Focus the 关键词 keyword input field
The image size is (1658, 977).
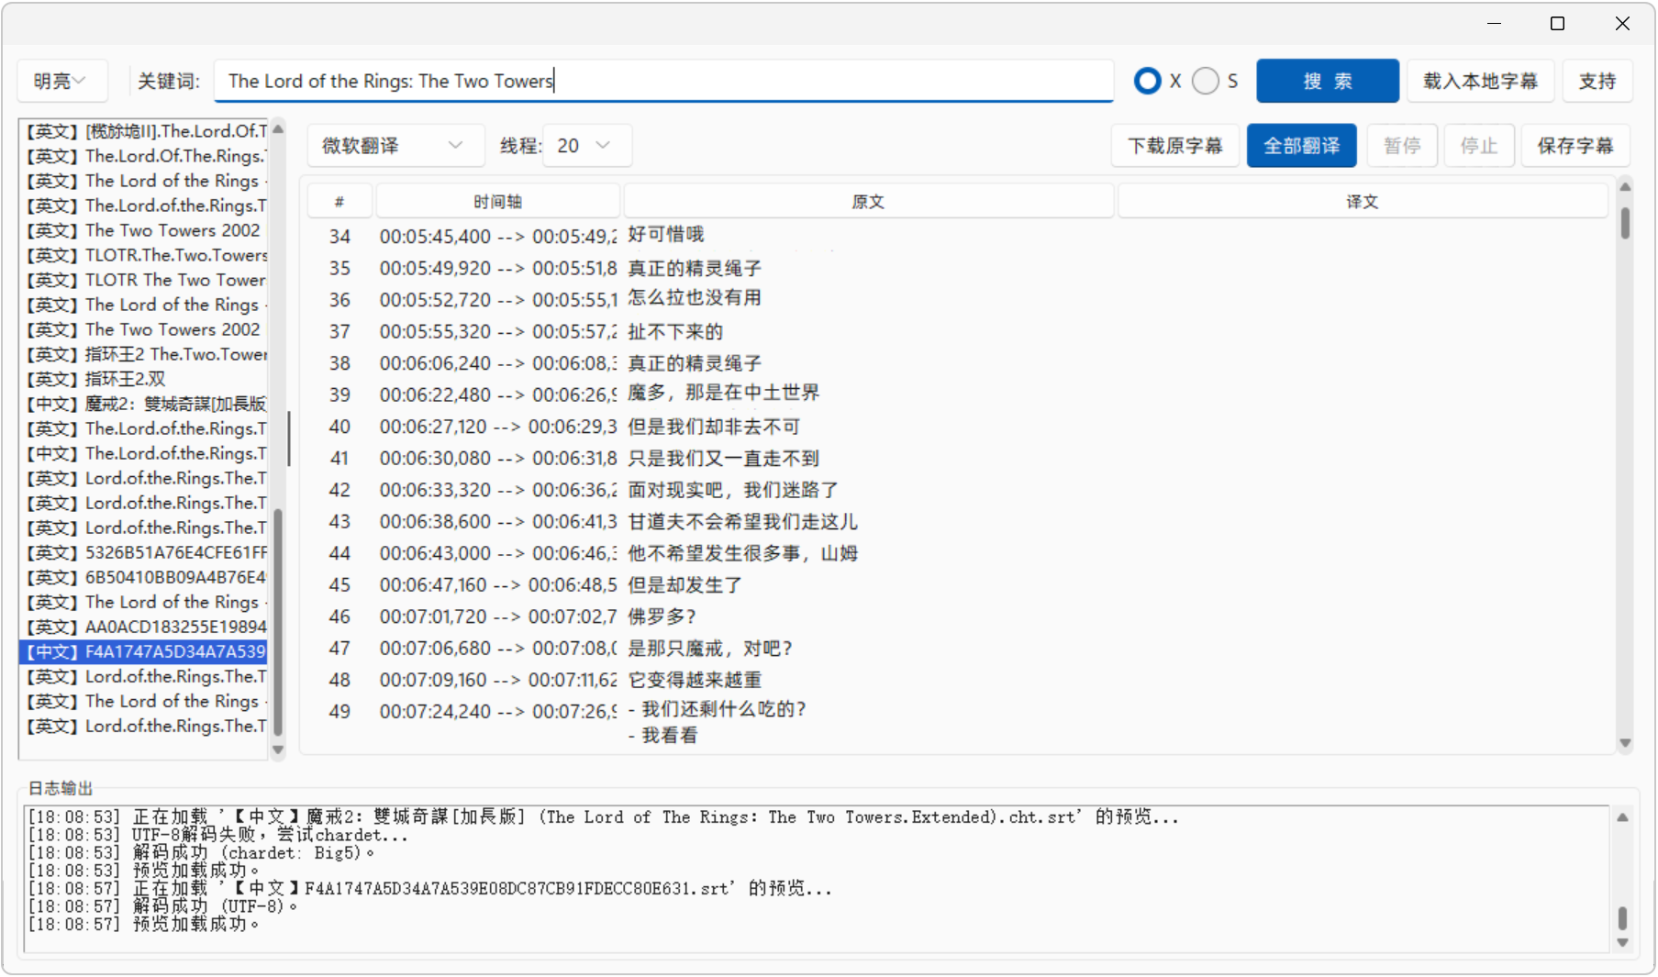(663, 81)
